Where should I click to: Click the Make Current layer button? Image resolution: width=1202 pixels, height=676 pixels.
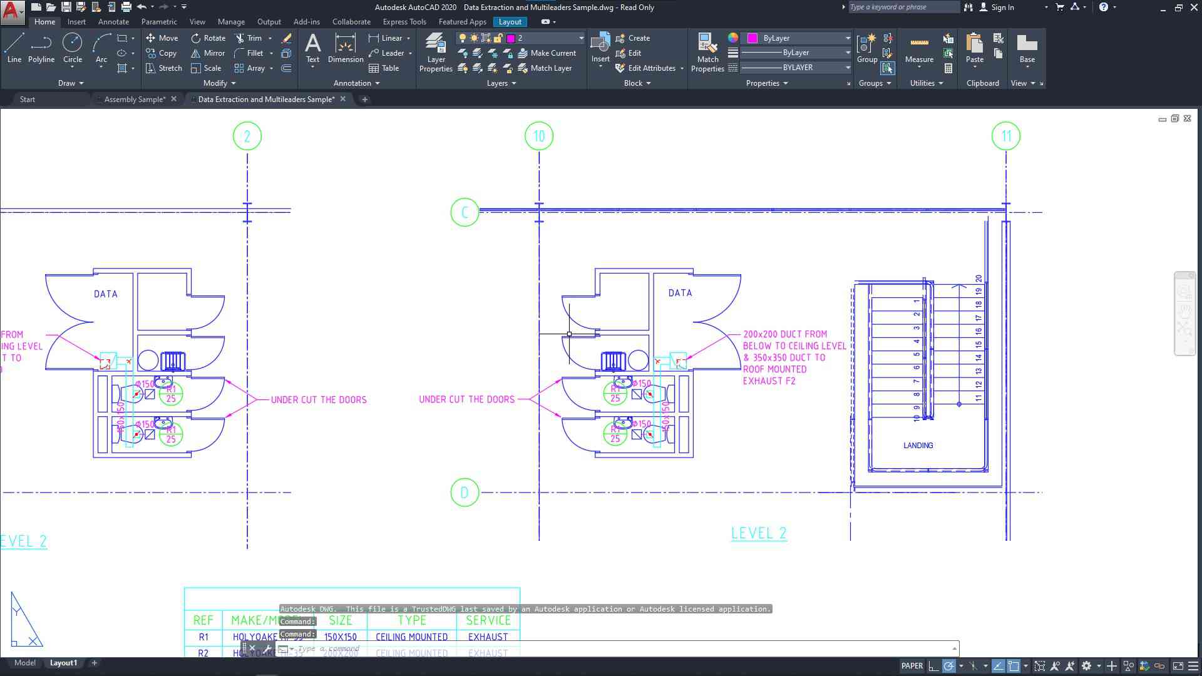click(547, 53)
